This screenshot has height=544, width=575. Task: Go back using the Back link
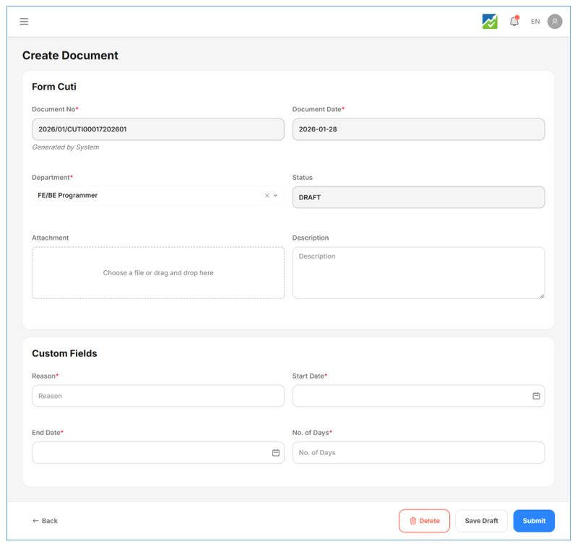pos(45,521)
